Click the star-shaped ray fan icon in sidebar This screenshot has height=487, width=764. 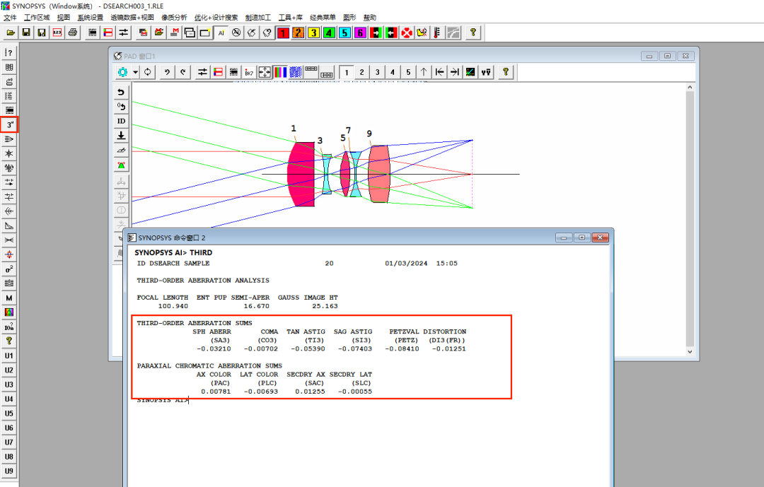pyautogui.click(x=9, y=154)
